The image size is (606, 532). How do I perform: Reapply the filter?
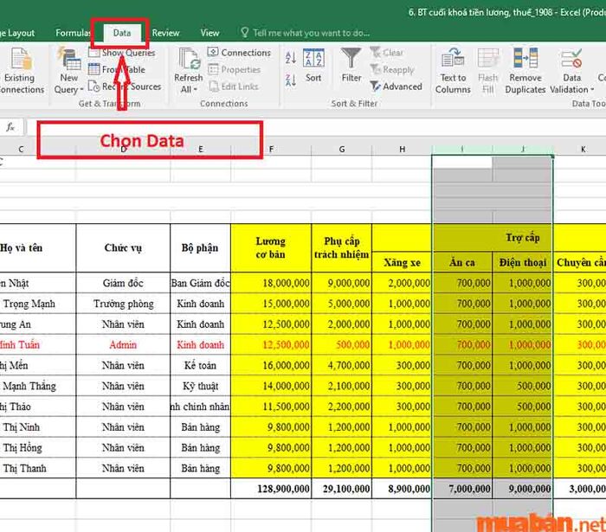(392, 69)
